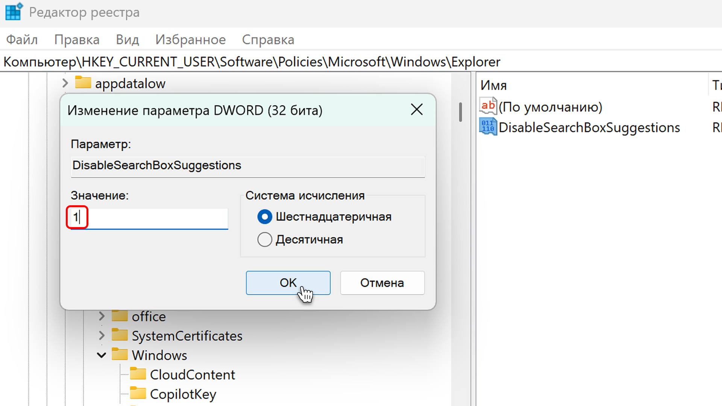Collapse the Windows tree node
This screenshot has width=722, height=406.
coord(102,355)
